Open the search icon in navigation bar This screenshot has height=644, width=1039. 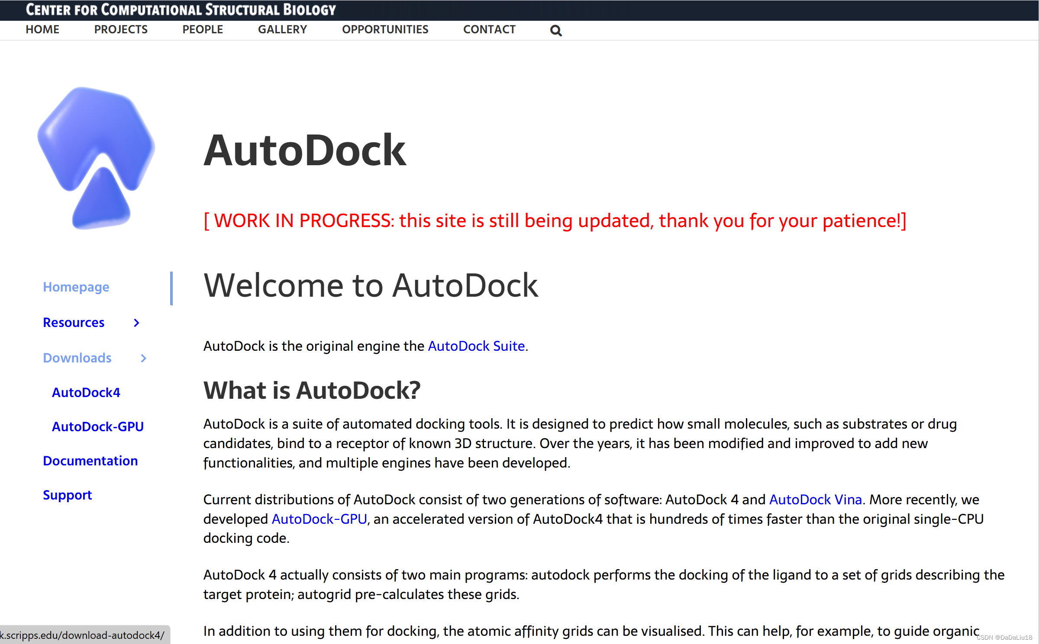coord(555,30)
